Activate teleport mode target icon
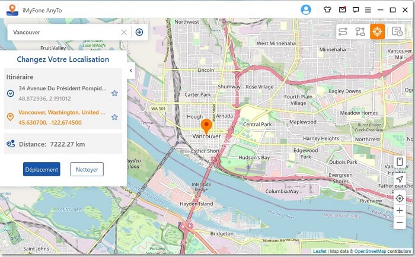This screenshot has width=415, height=257. 378,31
